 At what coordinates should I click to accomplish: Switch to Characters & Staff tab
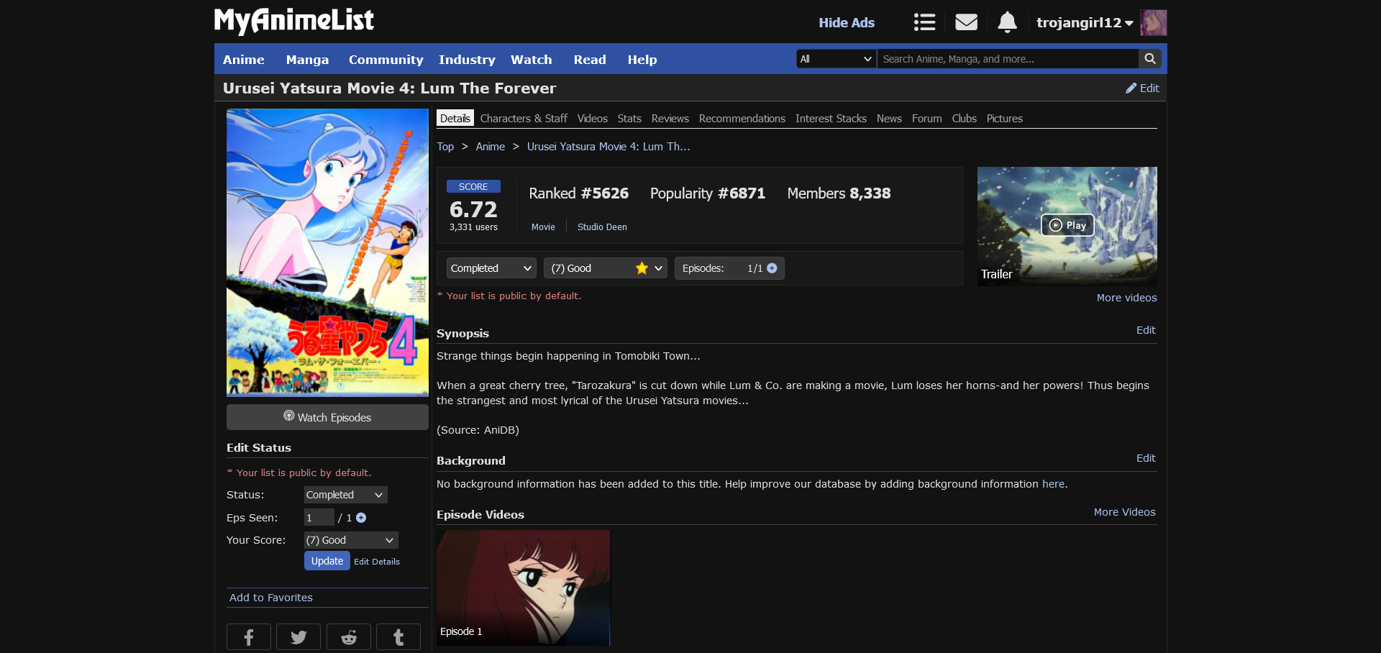[x=524, y=119]
